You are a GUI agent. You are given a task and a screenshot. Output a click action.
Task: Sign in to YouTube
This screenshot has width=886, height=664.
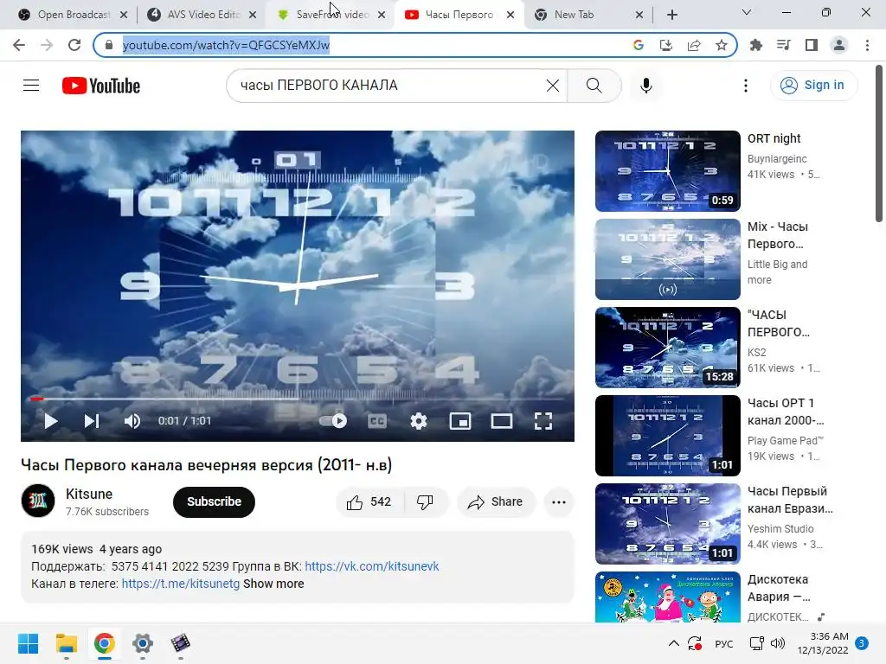813,86
